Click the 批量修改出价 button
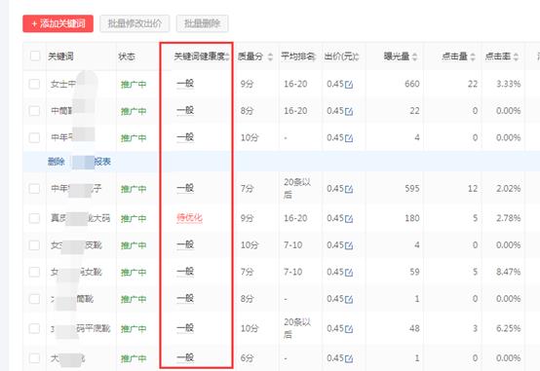540x371 pixels. (135, 23)
